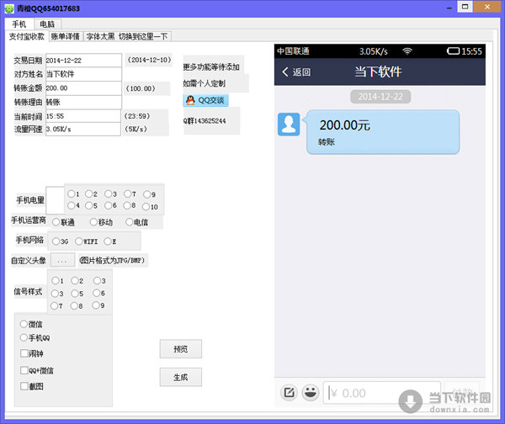Click the 当前时间 time field
This screenshot has height=424, width=505.
(83, 116)
